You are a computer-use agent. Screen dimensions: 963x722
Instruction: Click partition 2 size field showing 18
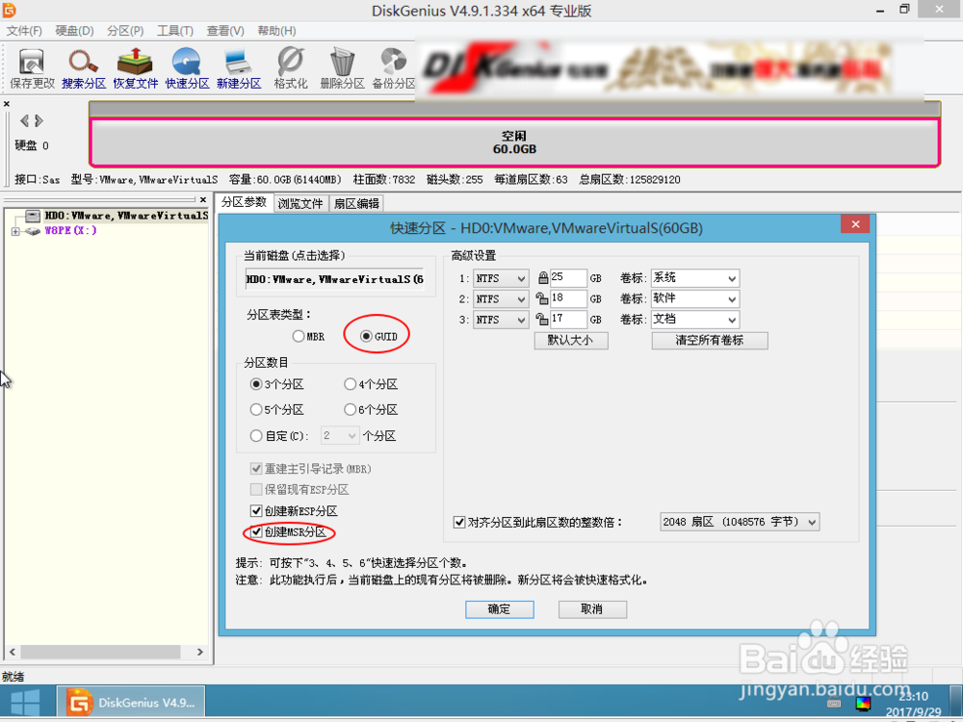point(568,298)
